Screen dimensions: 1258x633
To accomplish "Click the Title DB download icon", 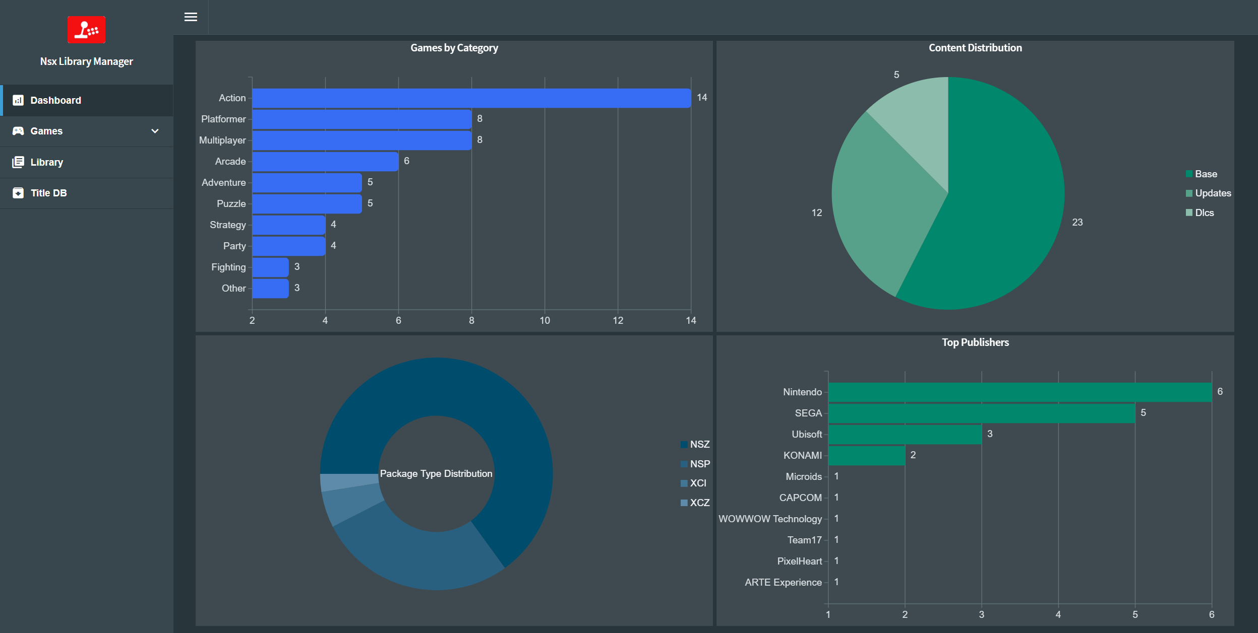I will click(18, 193).
